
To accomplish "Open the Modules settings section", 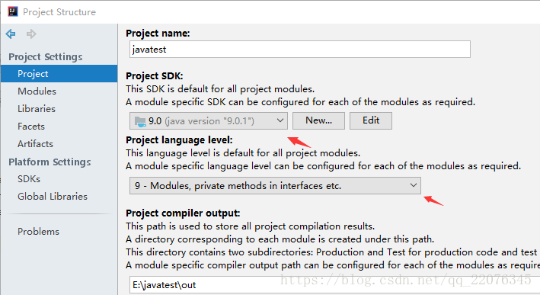I will [37, 91].
